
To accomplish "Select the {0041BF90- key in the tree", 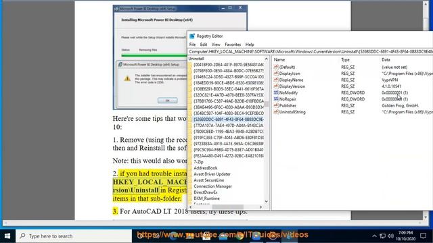I will point(229,65).
